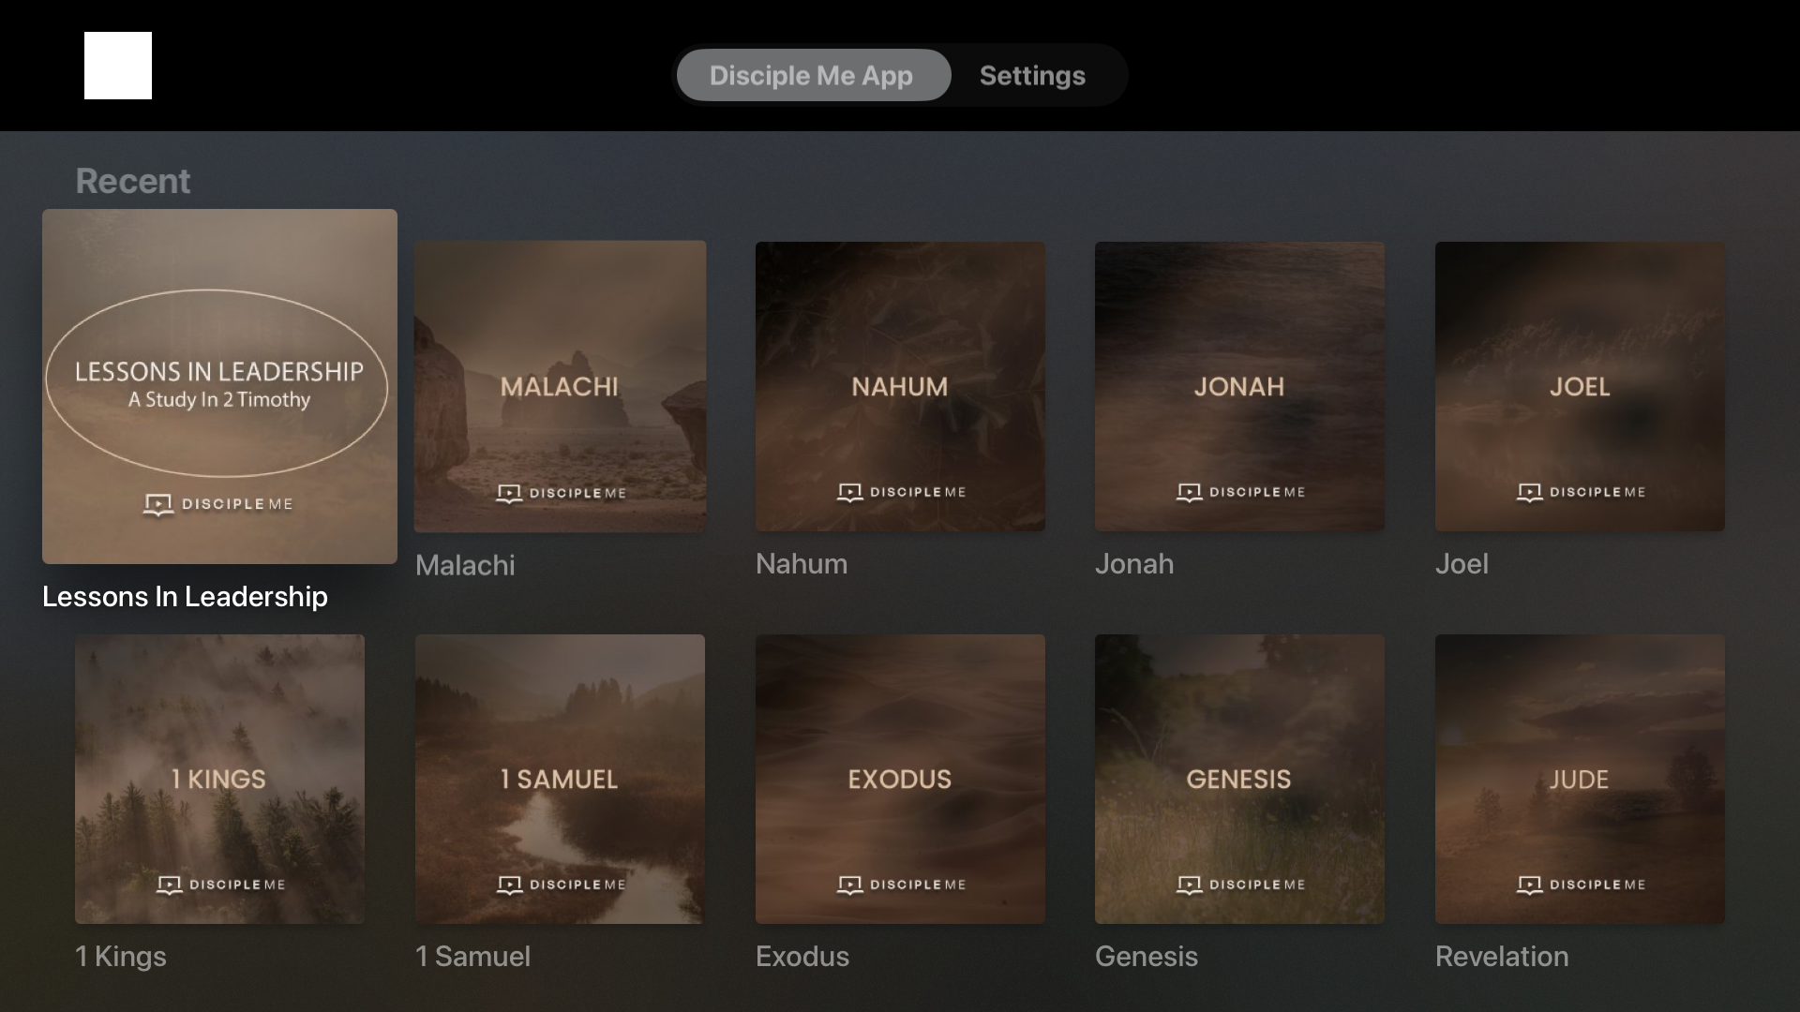
Task: Click the "Malachi" caption below the cover
Action: (465, 565)
